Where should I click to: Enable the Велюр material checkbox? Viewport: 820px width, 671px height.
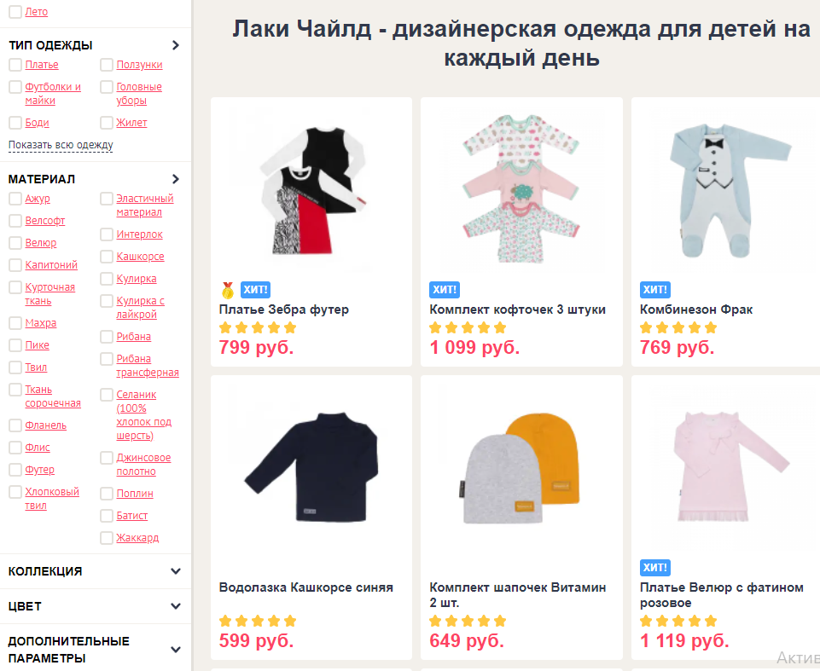[x=15, y=243]
